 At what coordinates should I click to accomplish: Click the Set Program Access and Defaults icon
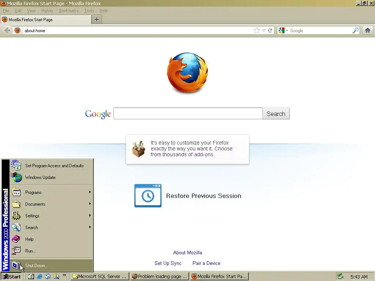[x=16, y=165]
